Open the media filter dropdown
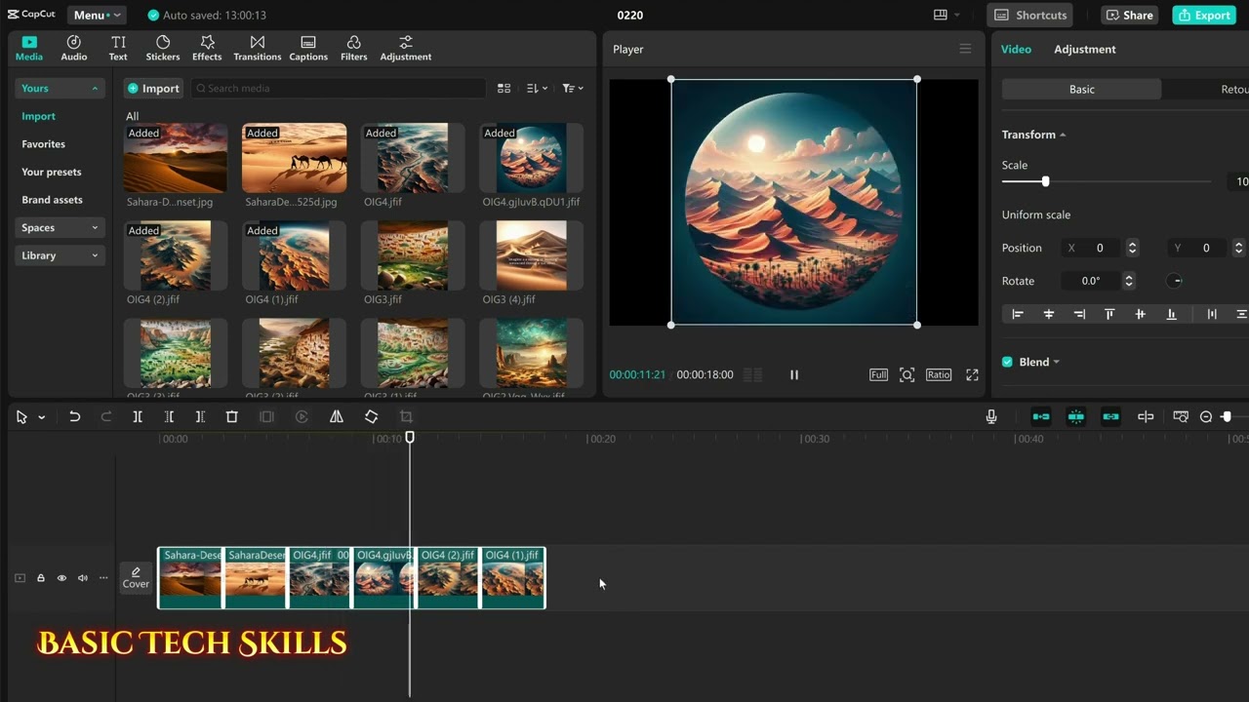 pyautogui.click(x=573, y=88)
